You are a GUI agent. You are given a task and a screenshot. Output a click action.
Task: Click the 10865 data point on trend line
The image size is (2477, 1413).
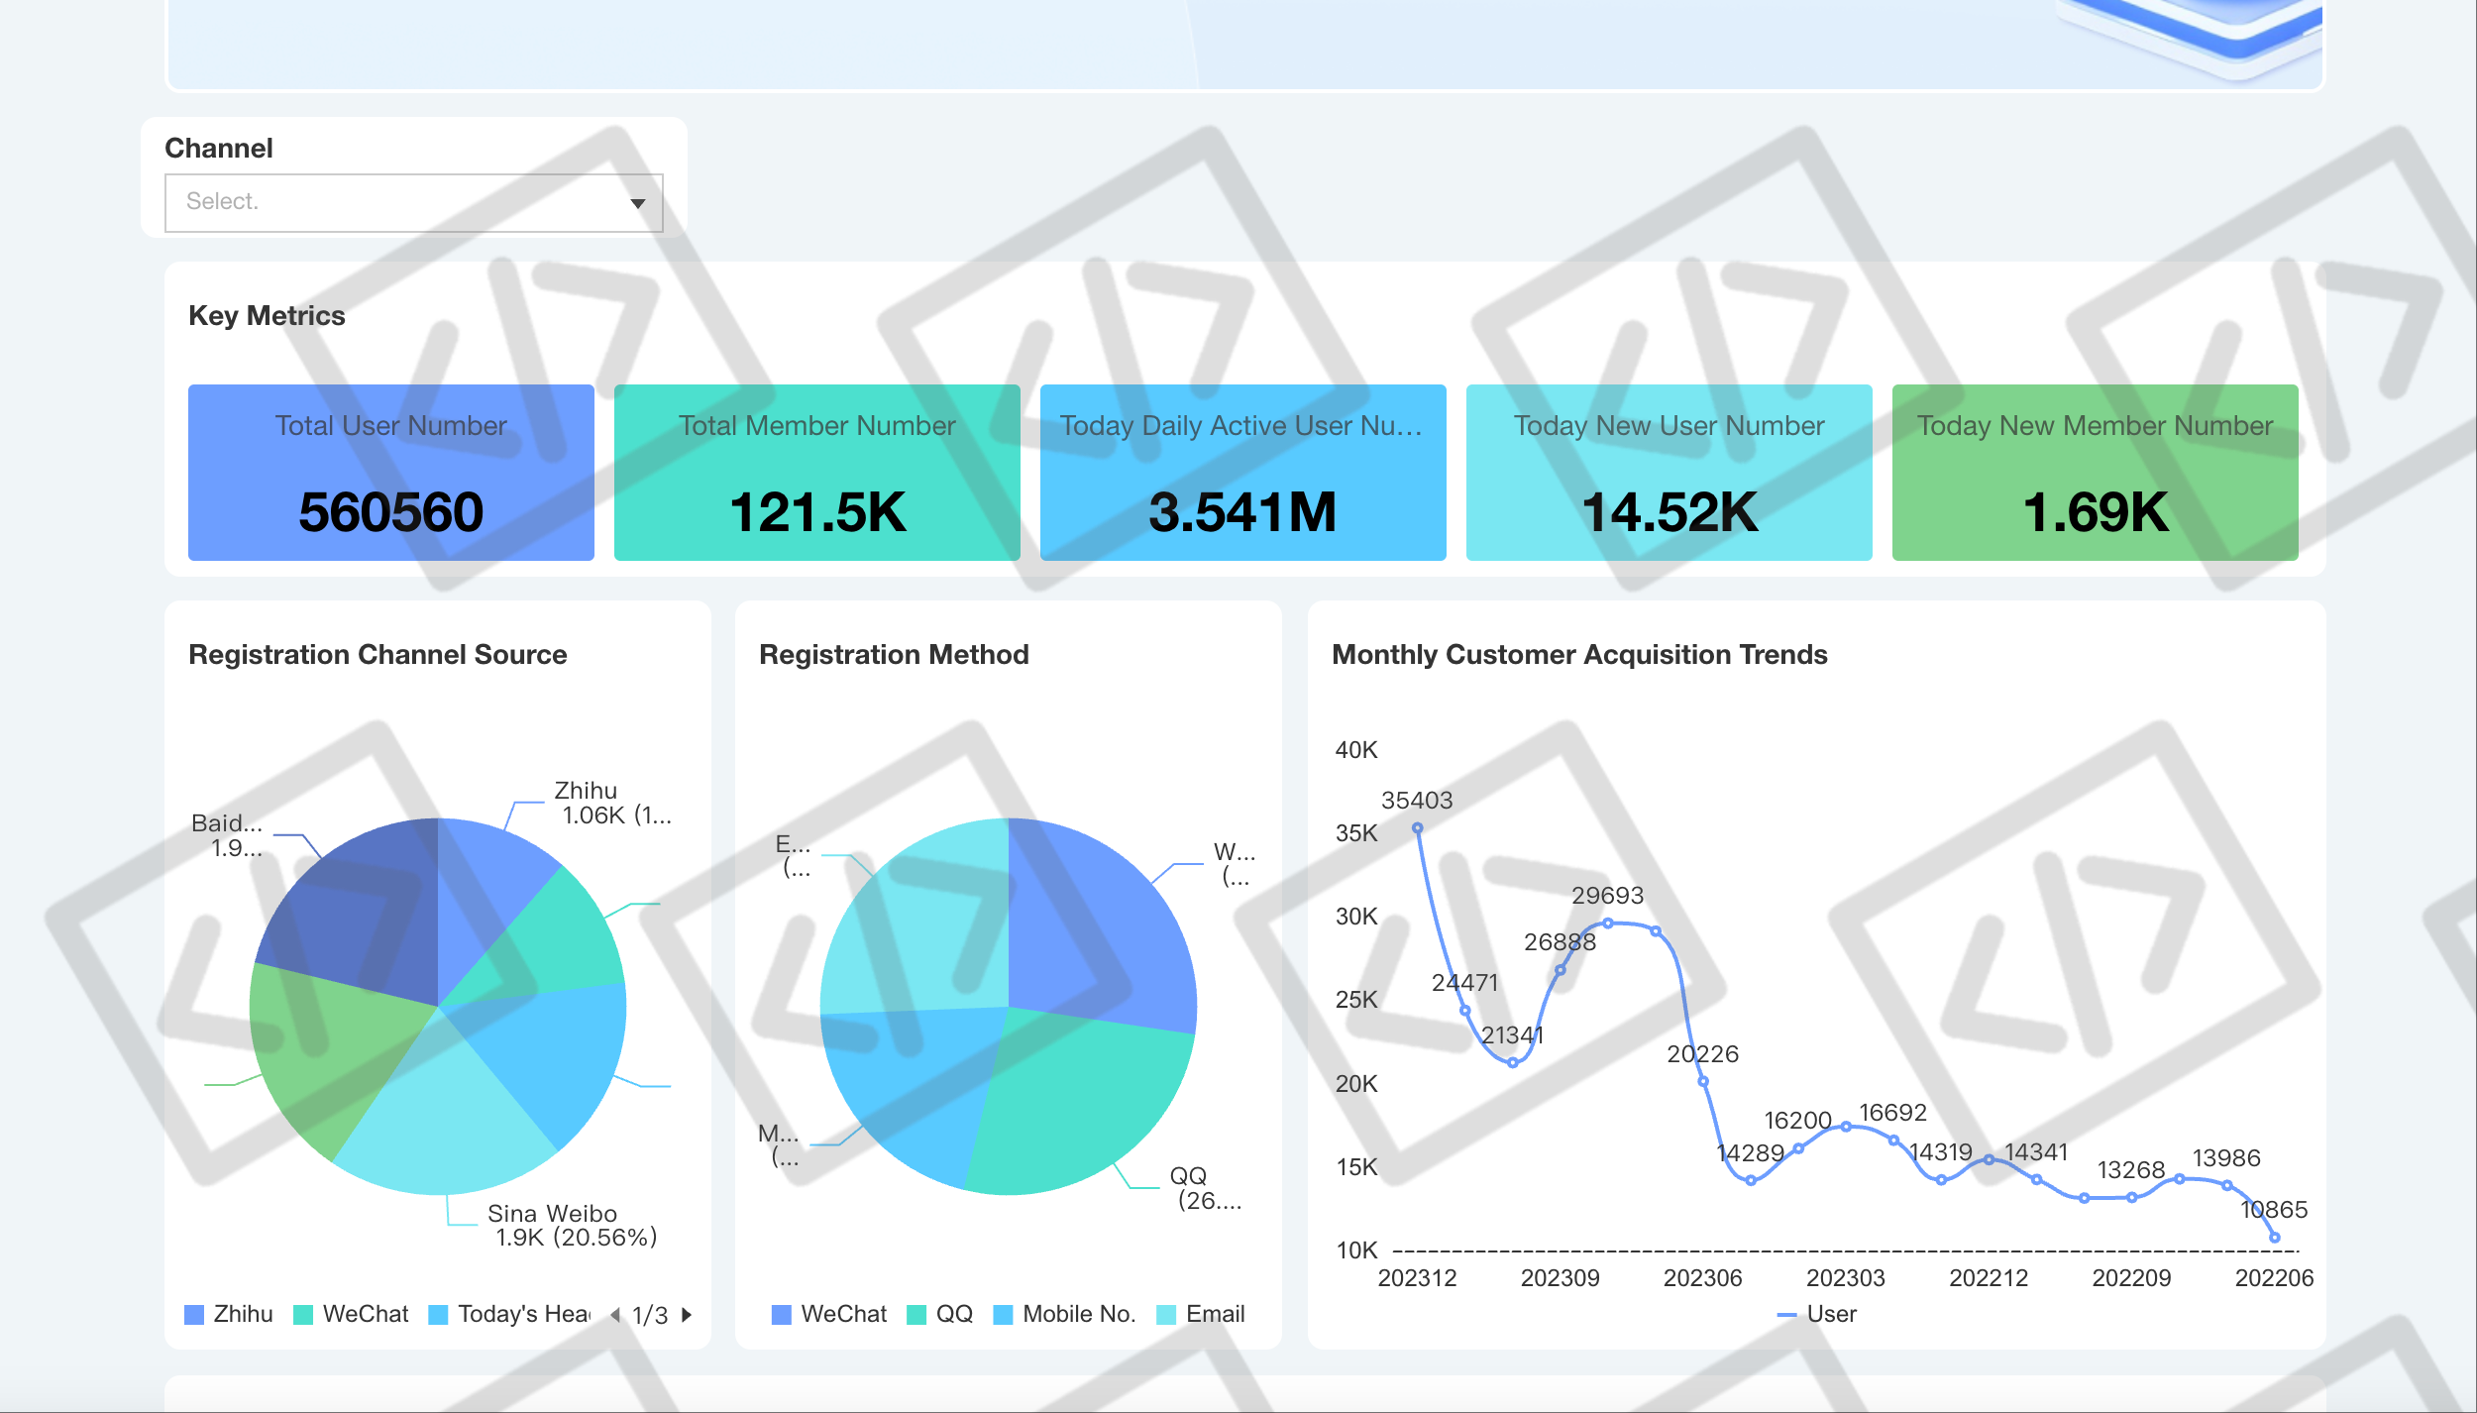tap(2275, 1238)
